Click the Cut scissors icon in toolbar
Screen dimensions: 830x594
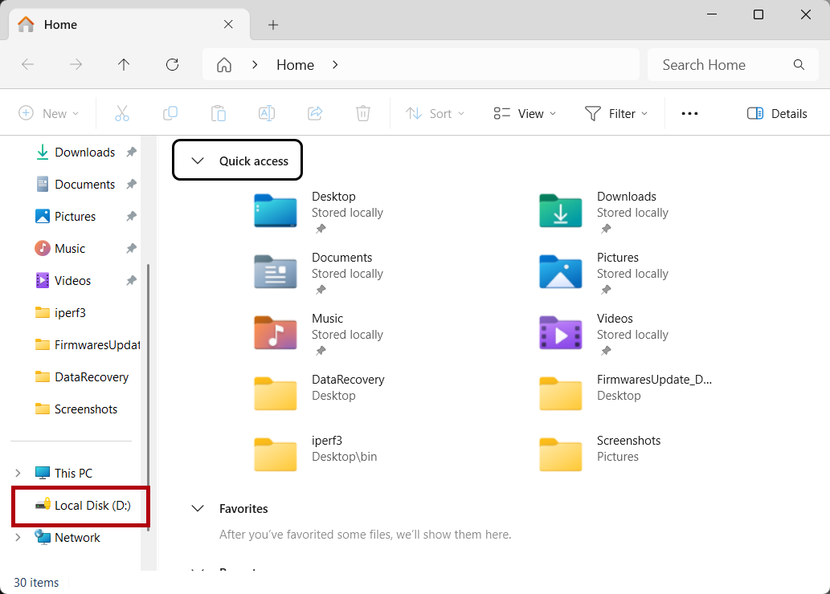point(122,113)
